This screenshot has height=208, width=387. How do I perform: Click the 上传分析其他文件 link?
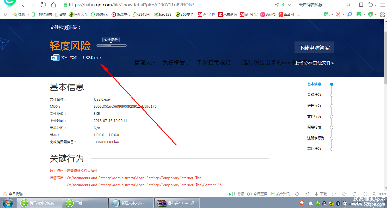coord(314,63)
